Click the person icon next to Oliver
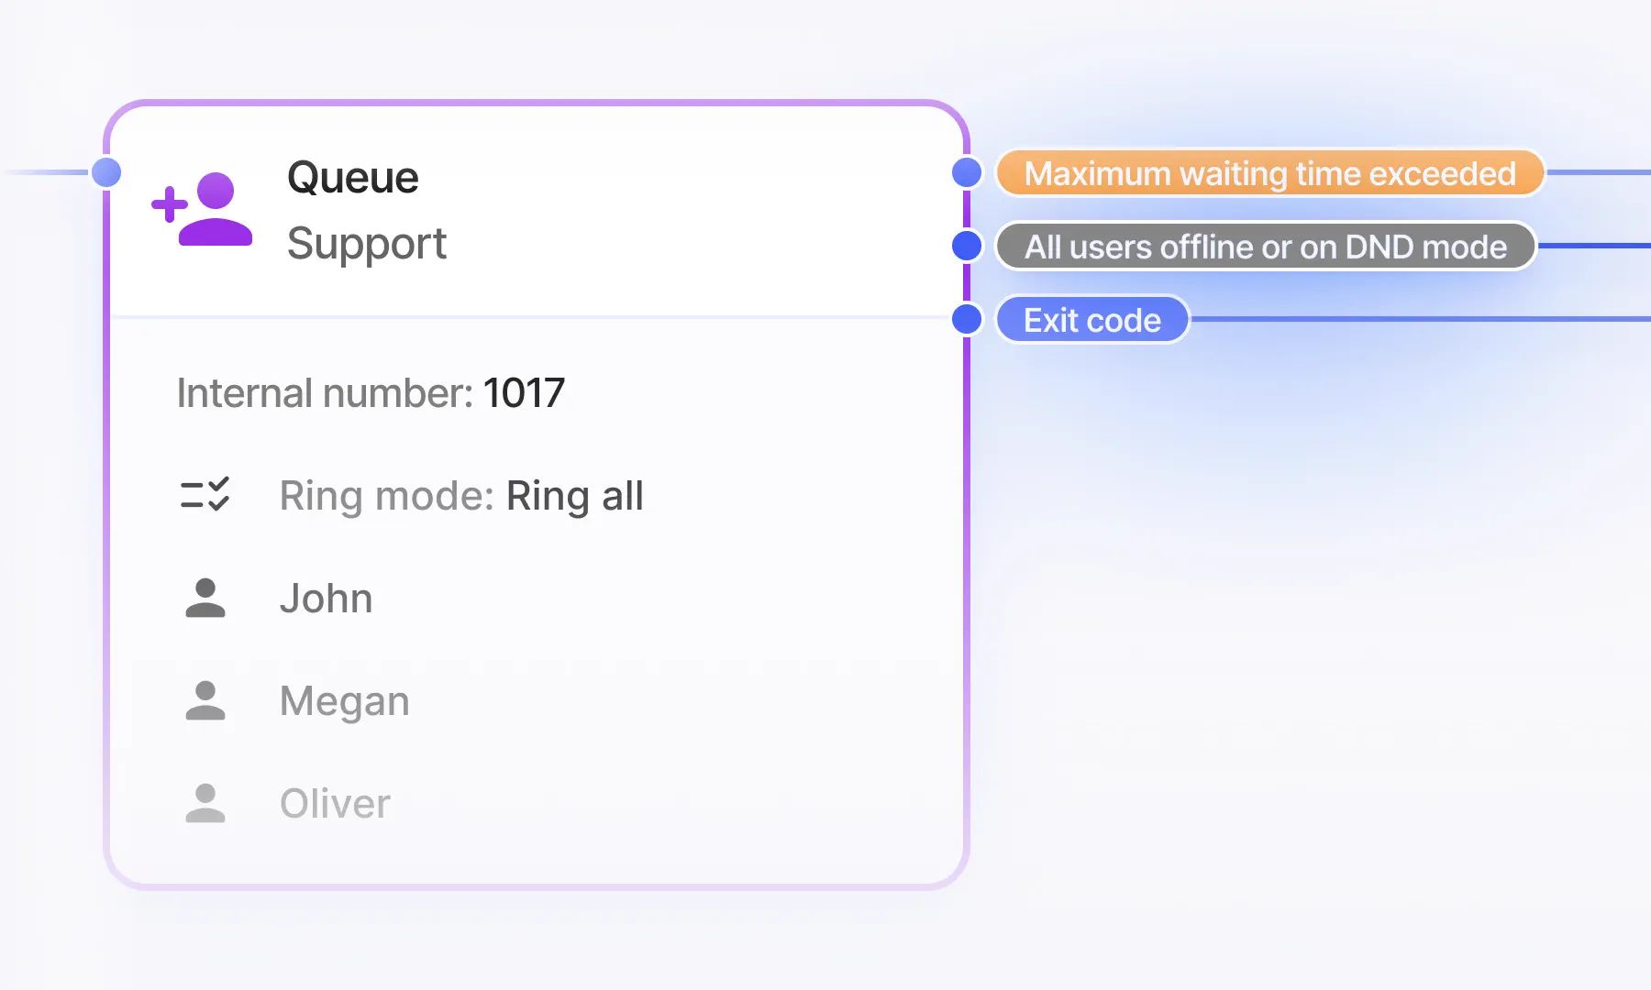 point(205,803)
